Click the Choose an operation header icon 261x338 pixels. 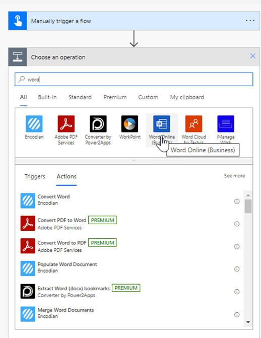(x=18, y=57)
